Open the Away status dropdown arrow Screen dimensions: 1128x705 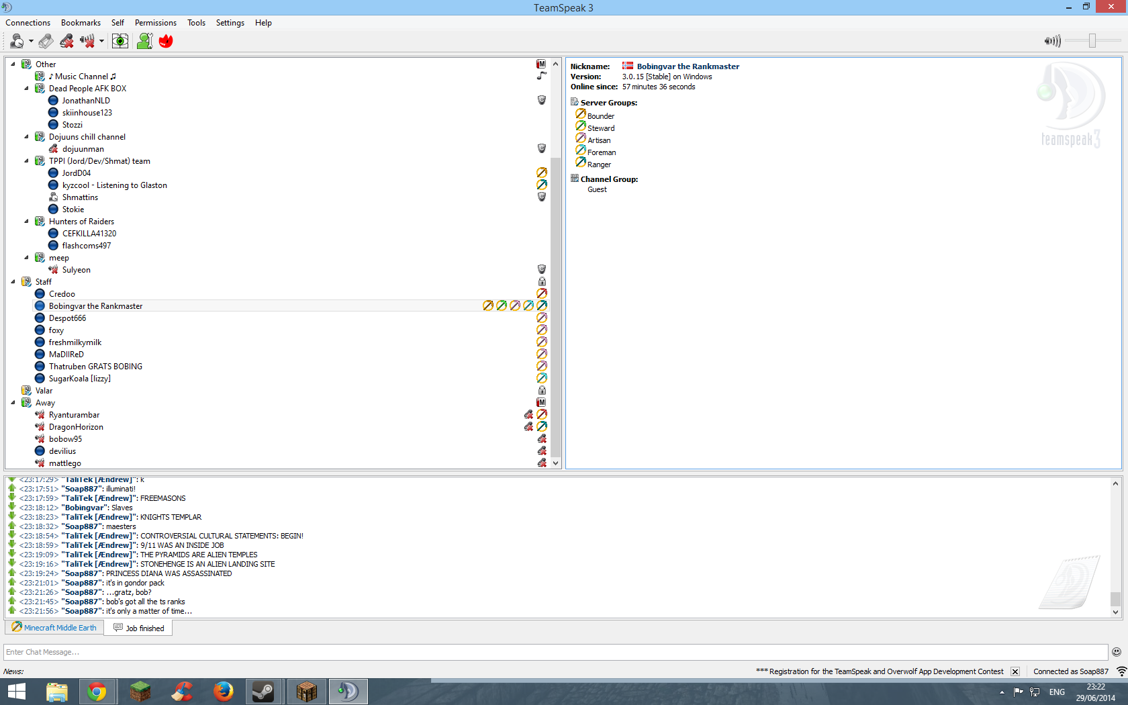point(31,42)
